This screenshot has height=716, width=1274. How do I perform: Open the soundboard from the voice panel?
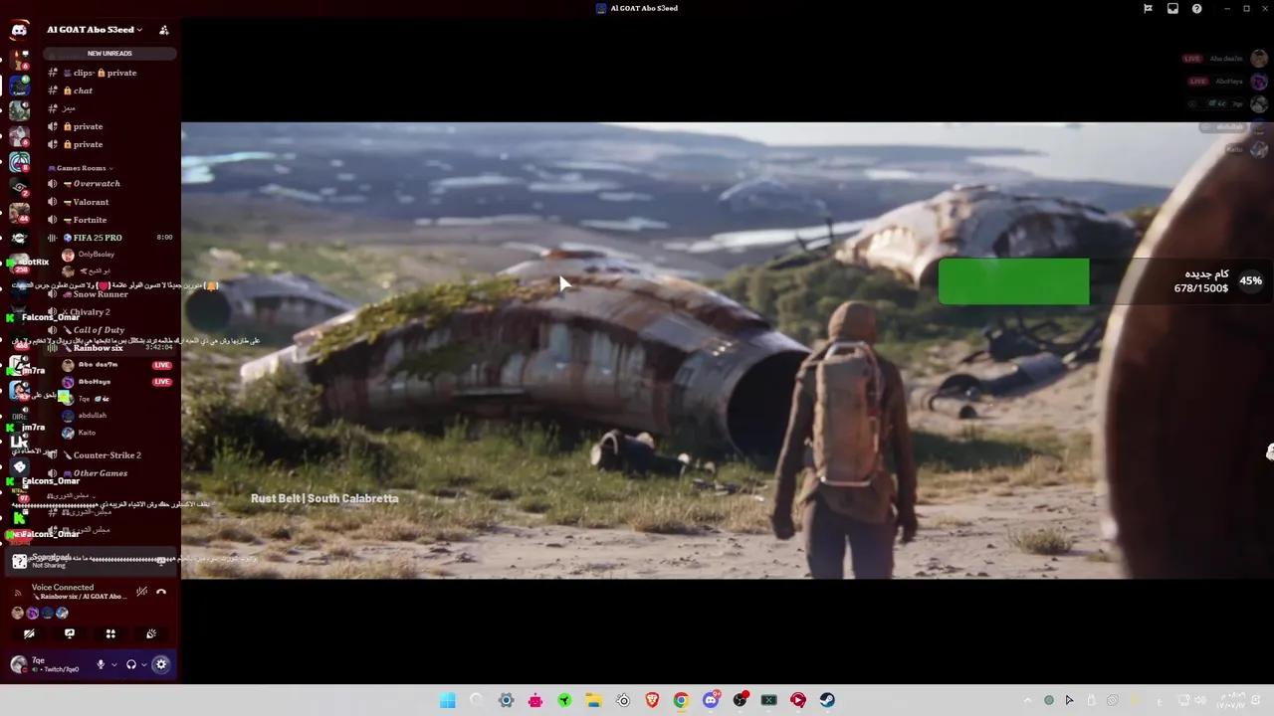click(x=151, y=633)
